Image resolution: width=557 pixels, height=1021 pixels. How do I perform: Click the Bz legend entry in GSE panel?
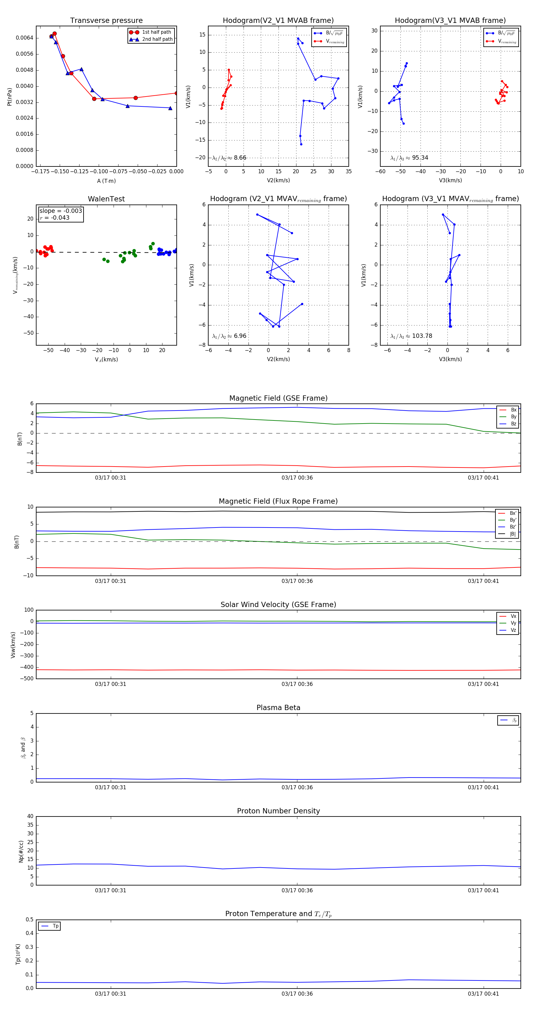508,424
